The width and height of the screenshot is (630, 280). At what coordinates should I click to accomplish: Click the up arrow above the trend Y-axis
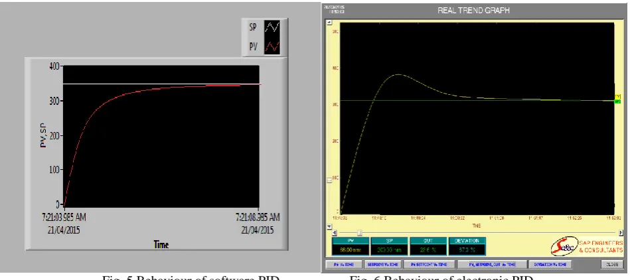click(330, 23)
